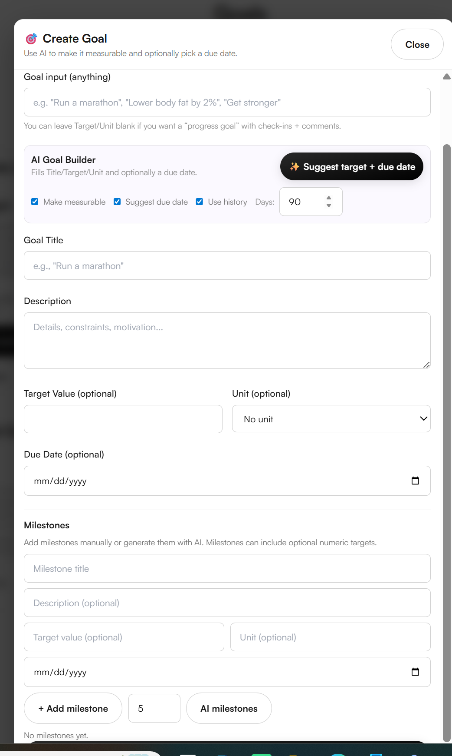This screenshot has width=452, height=756.
Task: Increase Days with the up stepper arrow
Action: point(328,198)
